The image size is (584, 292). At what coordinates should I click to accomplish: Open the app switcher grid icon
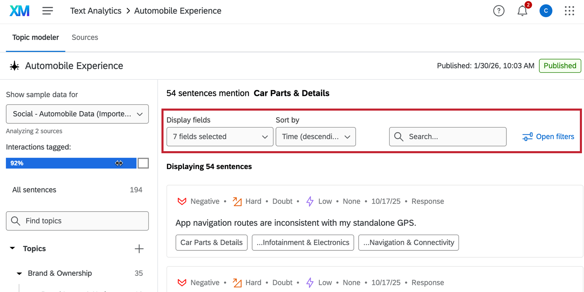[x=569, y=11]
